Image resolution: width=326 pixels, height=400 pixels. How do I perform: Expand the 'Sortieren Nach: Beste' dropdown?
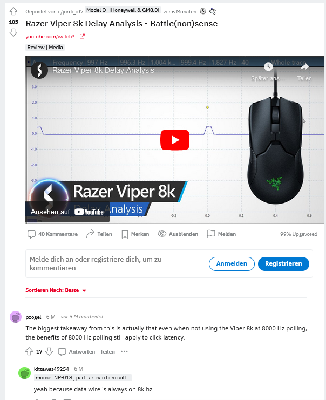56,290
